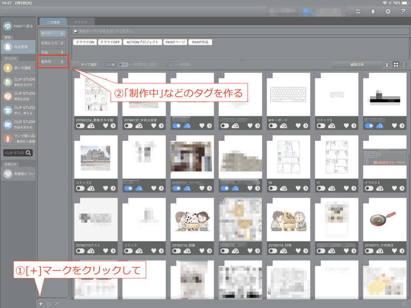Click the クラウドON filter button

point(84,42)
